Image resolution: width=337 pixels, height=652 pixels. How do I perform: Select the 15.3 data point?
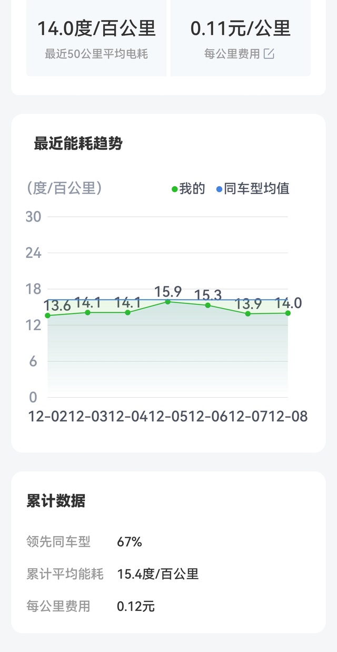click(208, 305)
